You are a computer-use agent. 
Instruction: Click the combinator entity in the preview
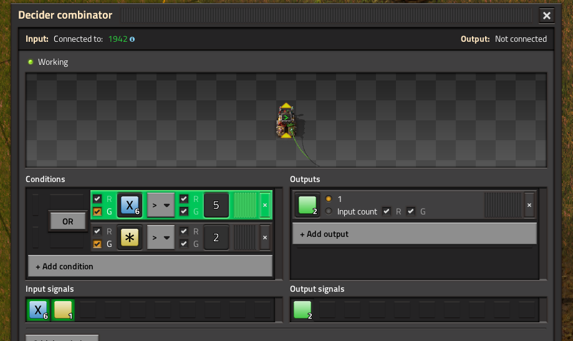coord(286,121)
